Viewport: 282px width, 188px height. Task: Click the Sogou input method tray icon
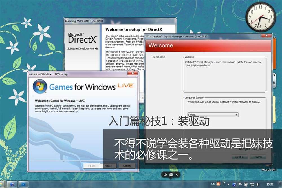click(x=218, y=184)
